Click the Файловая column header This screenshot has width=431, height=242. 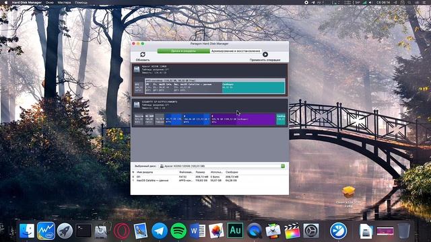coord(186,172)
